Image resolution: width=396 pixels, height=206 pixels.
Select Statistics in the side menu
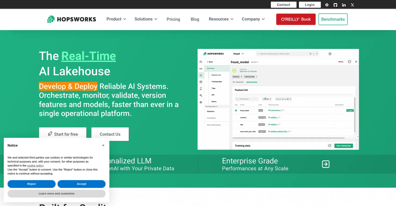(x=211, y=111)
